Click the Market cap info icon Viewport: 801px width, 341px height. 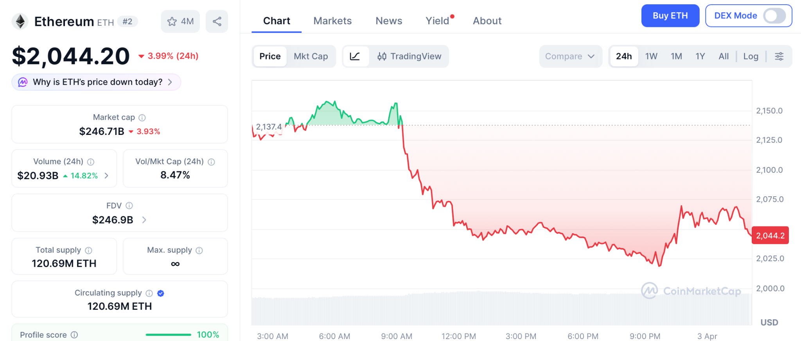[142, 118]
